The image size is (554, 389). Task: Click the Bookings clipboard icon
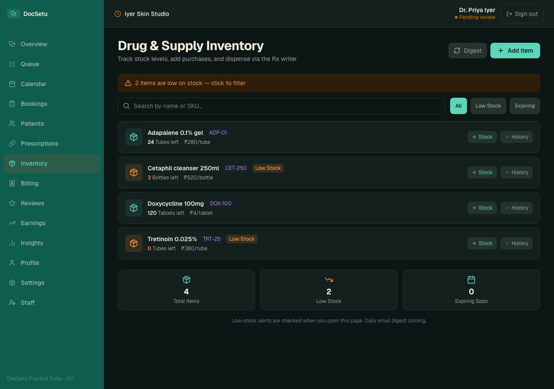[12, 104]
